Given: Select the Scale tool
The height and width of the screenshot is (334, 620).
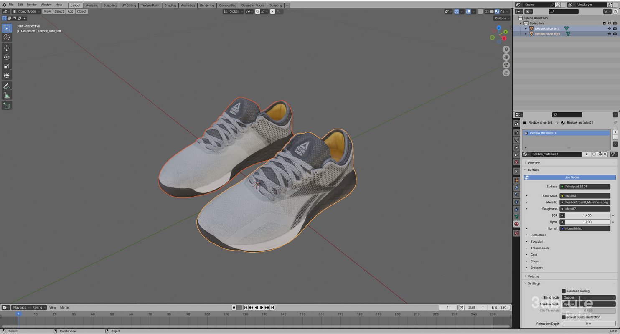Looking at the screenshot, I should (7, 66).
